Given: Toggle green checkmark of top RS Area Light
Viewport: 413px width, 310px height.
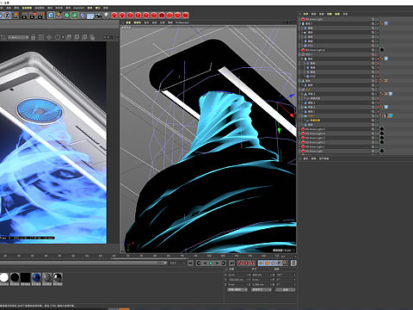Looking at the screenshot, I should (x=377, y=19).
